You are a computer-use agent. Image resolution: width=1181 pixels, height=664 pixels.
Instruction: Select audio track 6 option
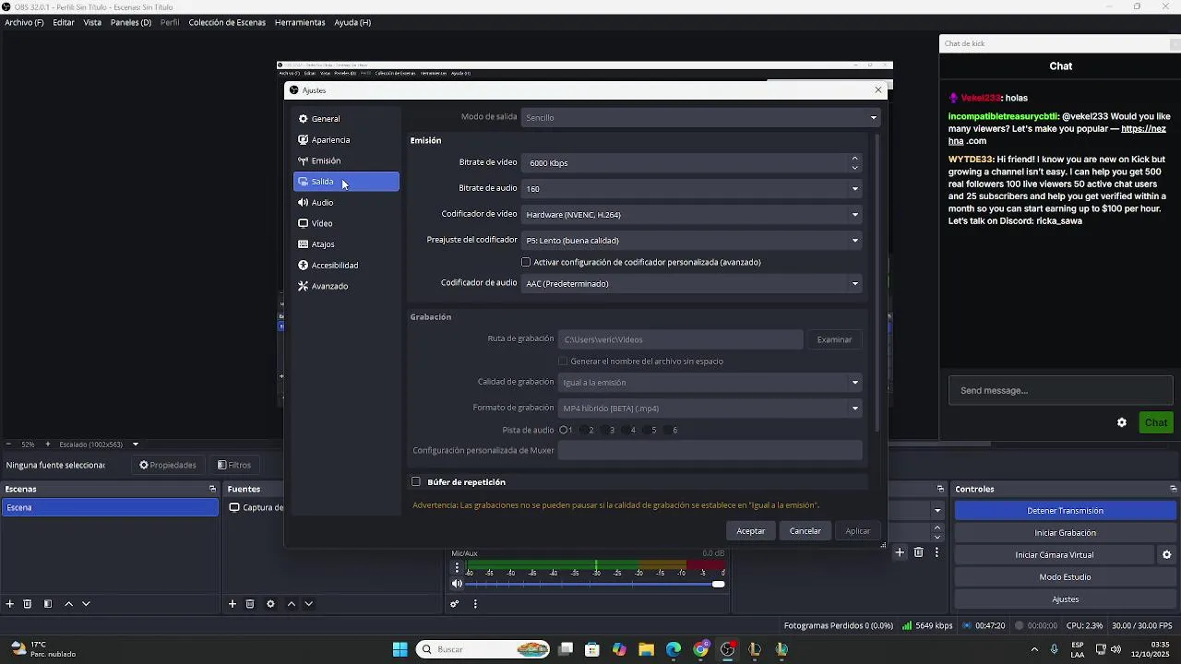[x=672, y=430]
